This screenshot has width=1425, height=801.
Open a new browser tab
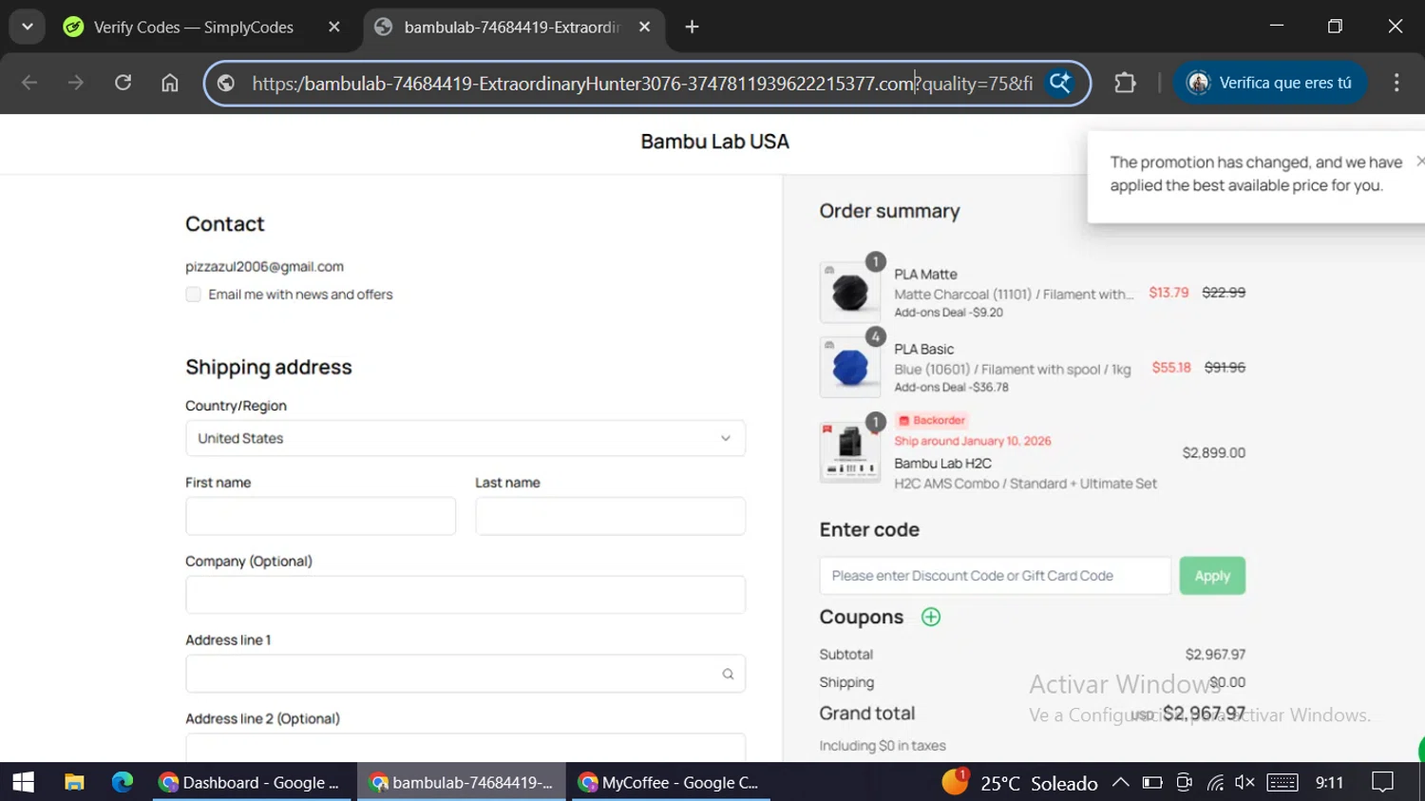[x=692, y=28]
